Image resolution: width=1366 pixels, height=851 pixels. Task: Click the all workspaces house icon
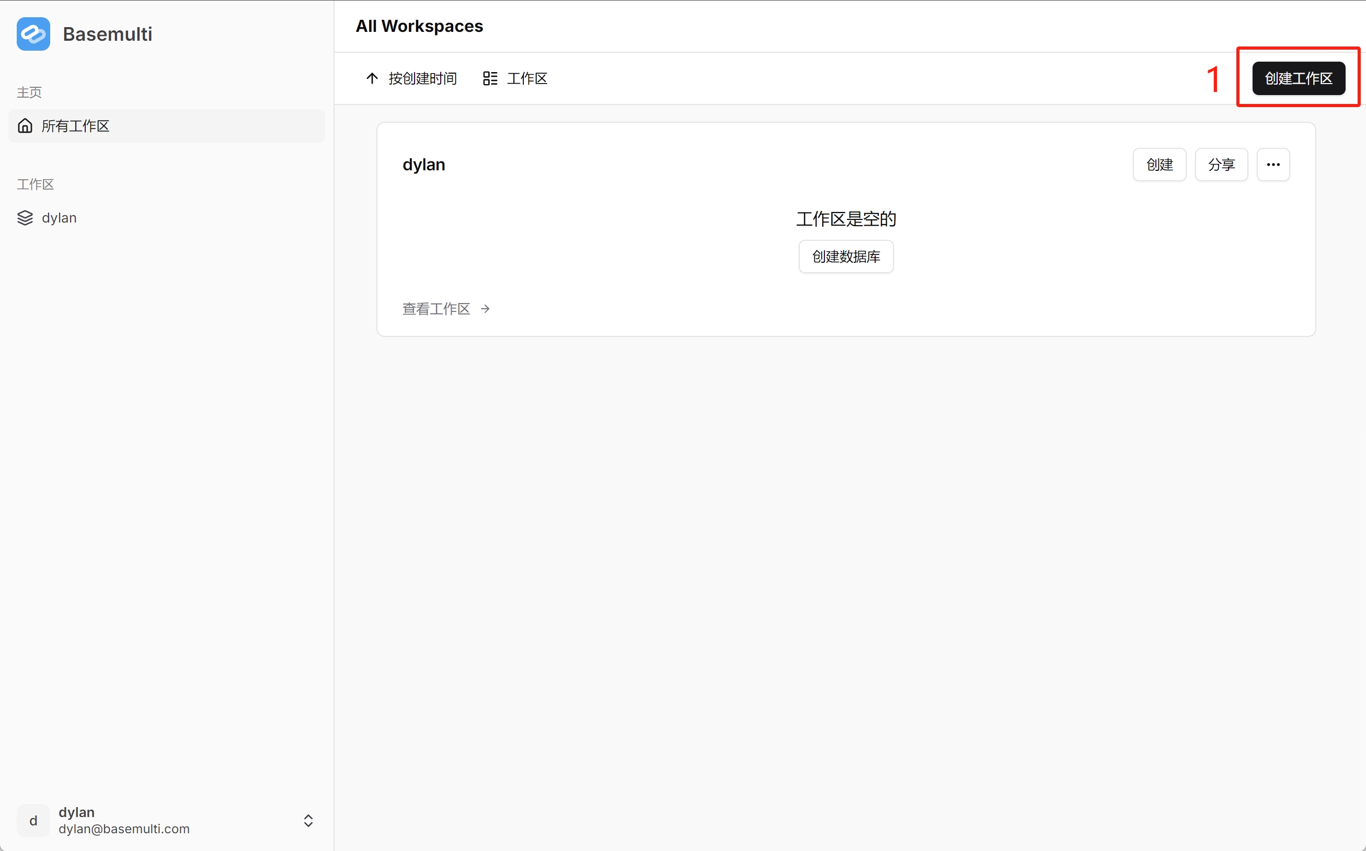pos(26,125)
